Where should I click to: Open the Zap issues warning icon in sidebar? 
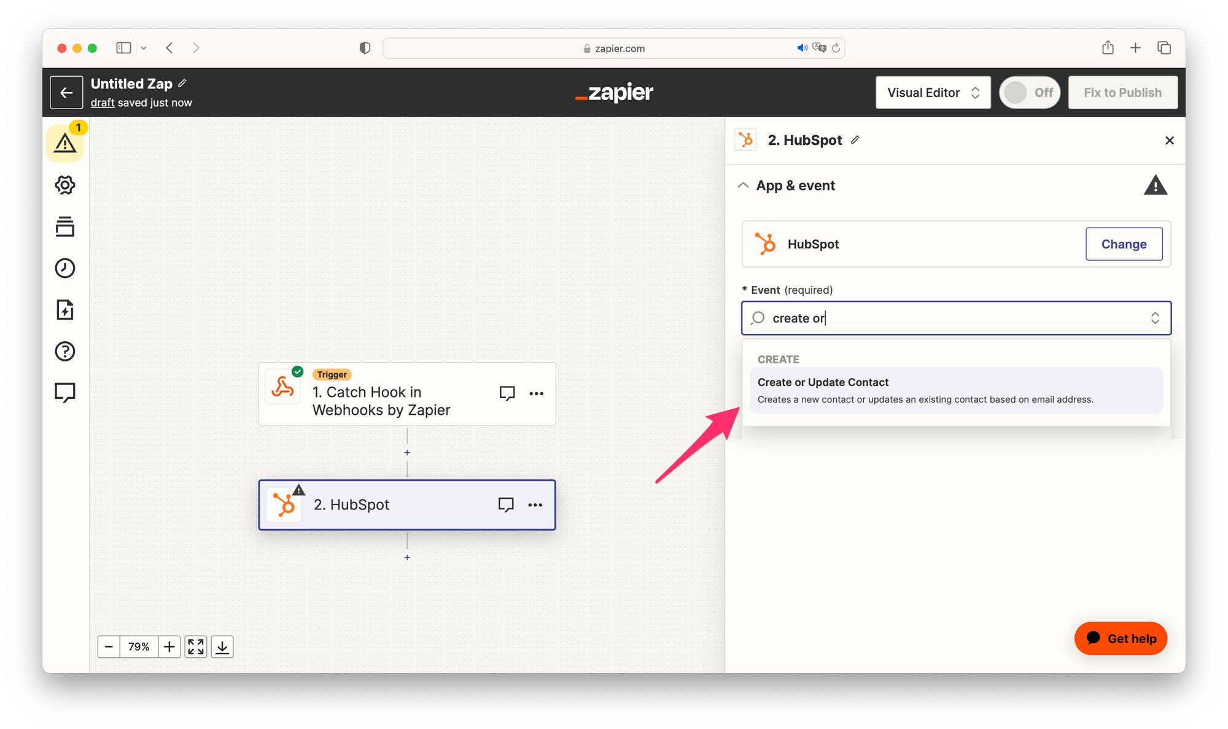coord(65,143)
